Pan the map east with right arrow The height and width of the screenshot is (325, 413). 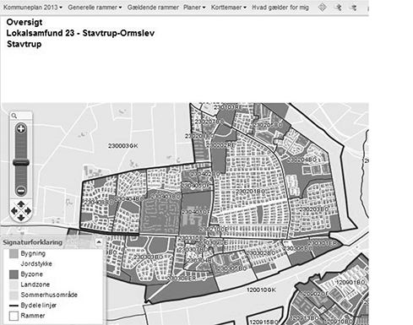click(x=28, y=211)
